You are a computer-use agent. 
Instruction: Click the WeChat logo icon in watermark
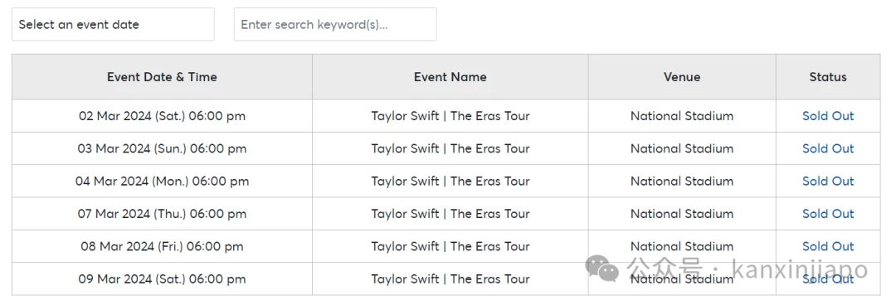pyautogui.click(x=601, y=269)
